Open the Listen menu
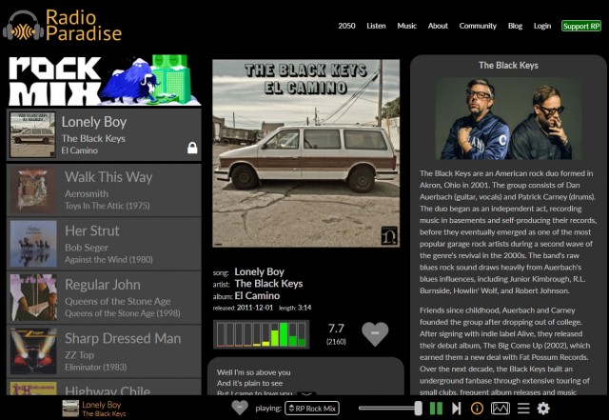609x420 pixels. (x=376, y=26)
